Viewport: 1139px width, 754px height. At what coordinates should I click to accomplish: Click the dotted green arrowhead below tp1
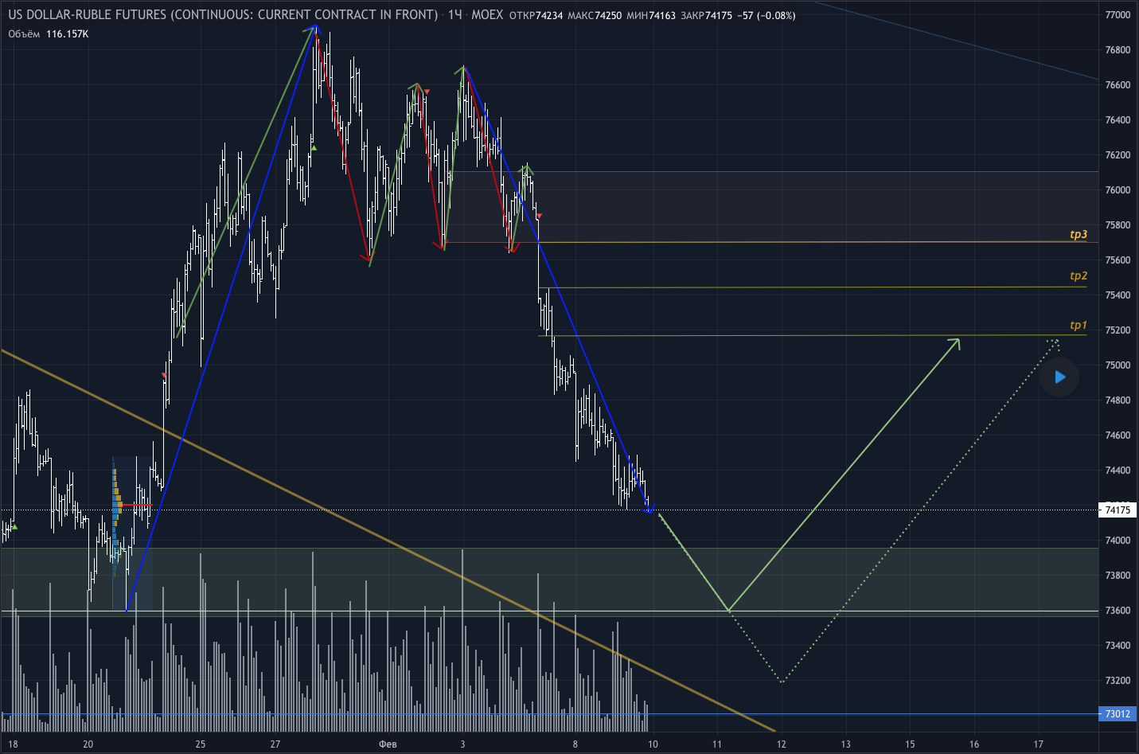pyautogui.click(x=1055, y=342)
